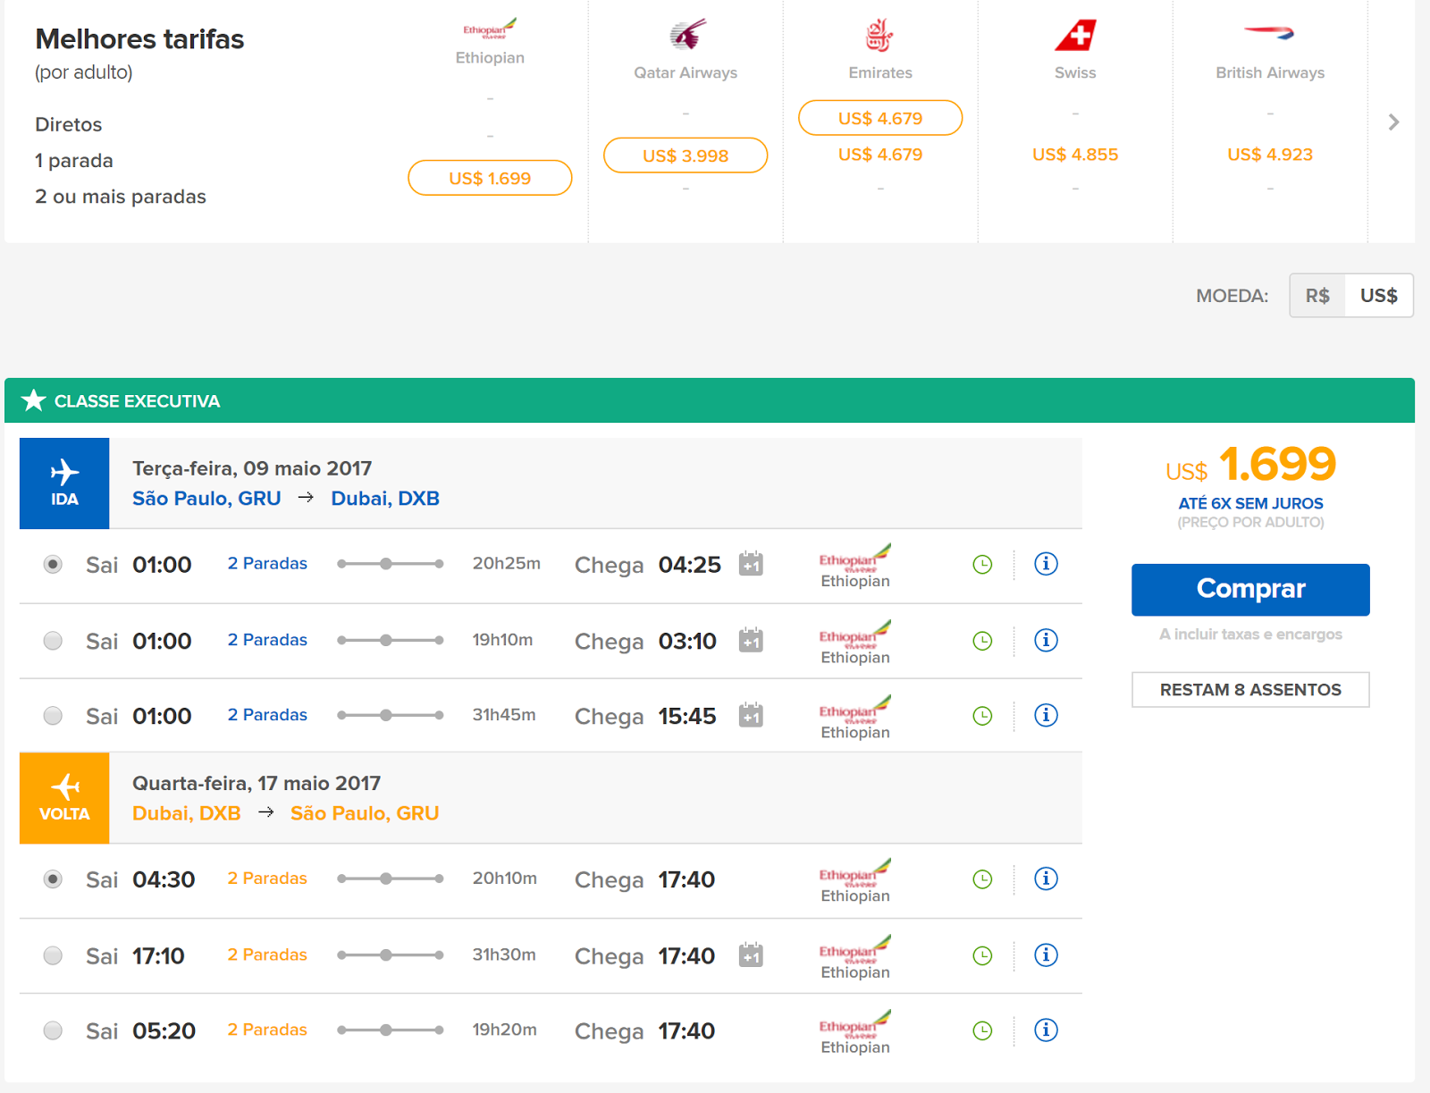This screenshot has width=1430, height=1093.
Task: Open info icon for return flight departing 05:20
Action: [1046, 1030]
